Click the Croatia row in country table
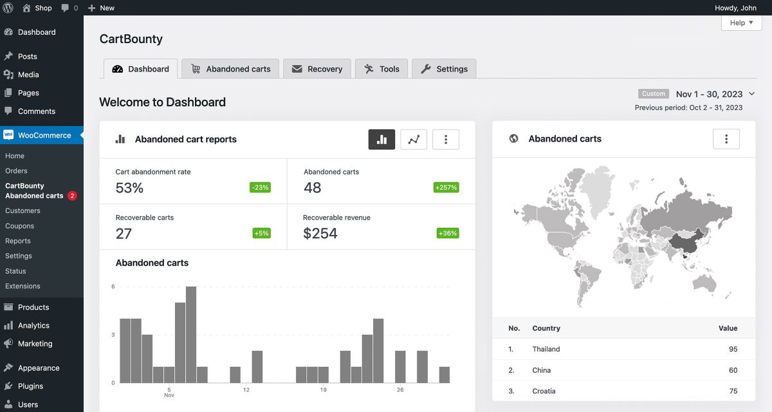Image resolution: width=772 pixels, height=412 pixels. pyautogui.click(x=623, y=391)
